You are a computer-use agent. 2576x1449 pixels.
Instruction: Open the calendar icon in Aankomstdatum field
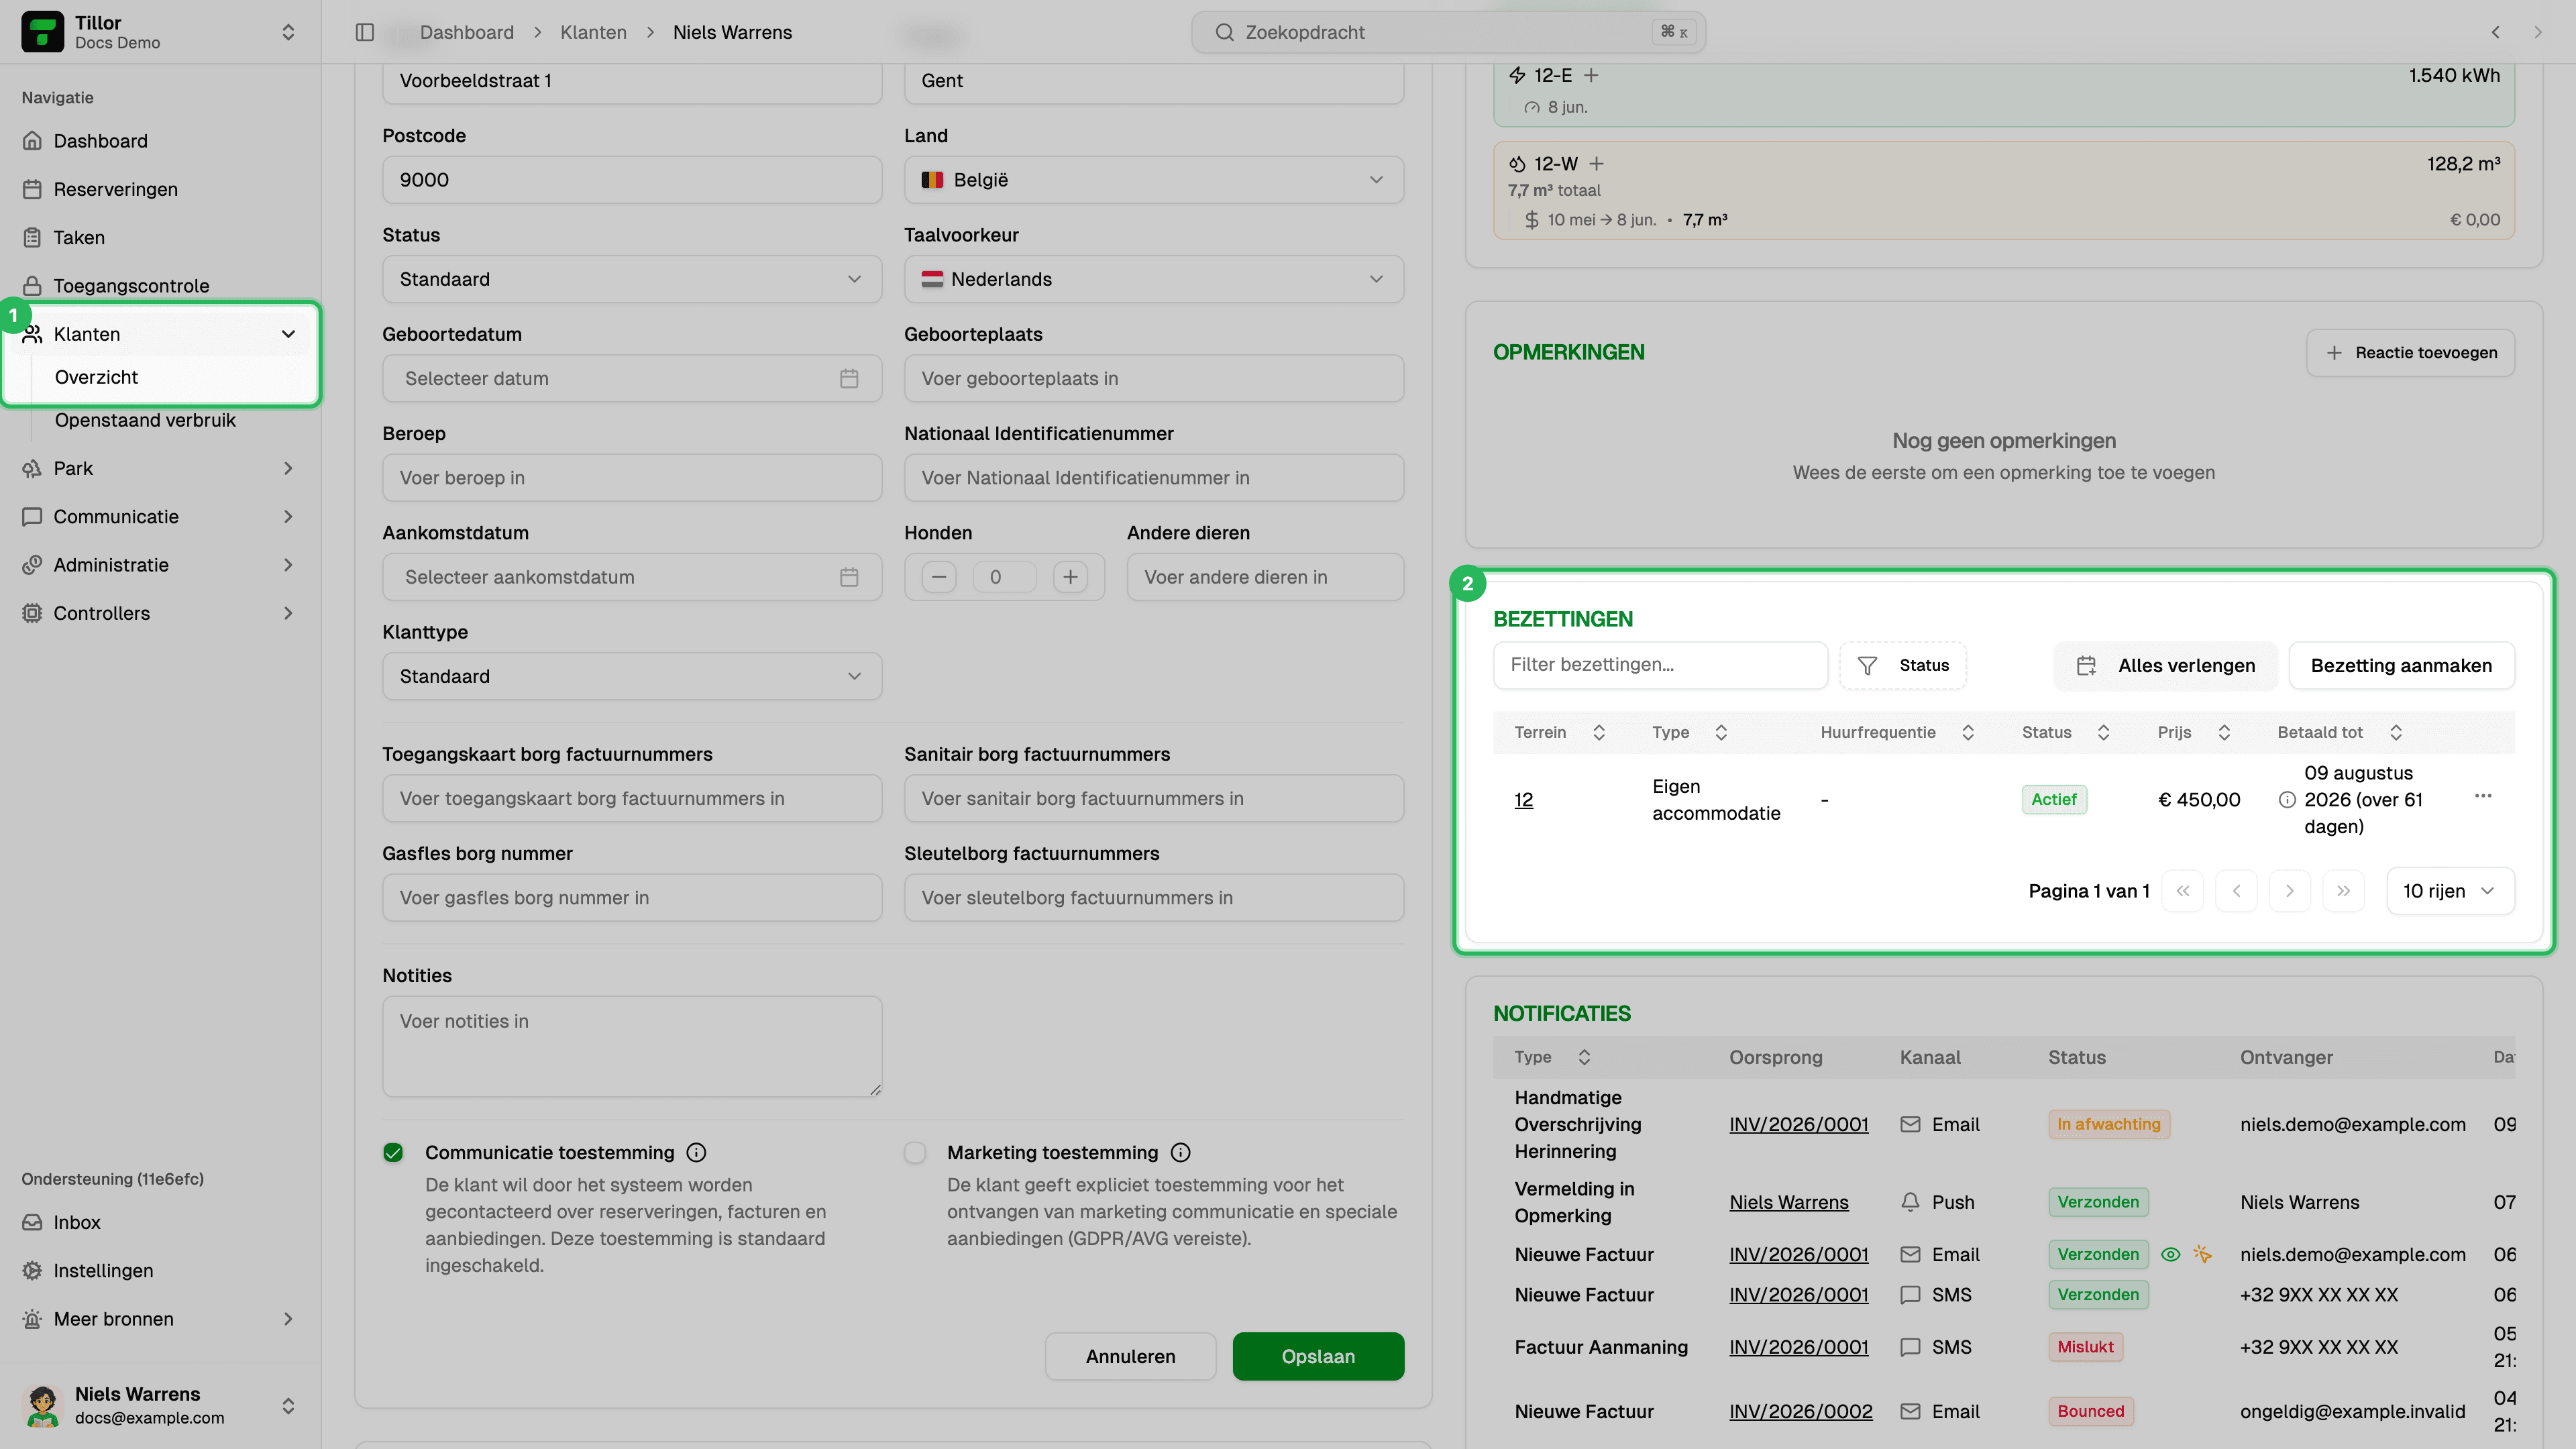point(849,577)
